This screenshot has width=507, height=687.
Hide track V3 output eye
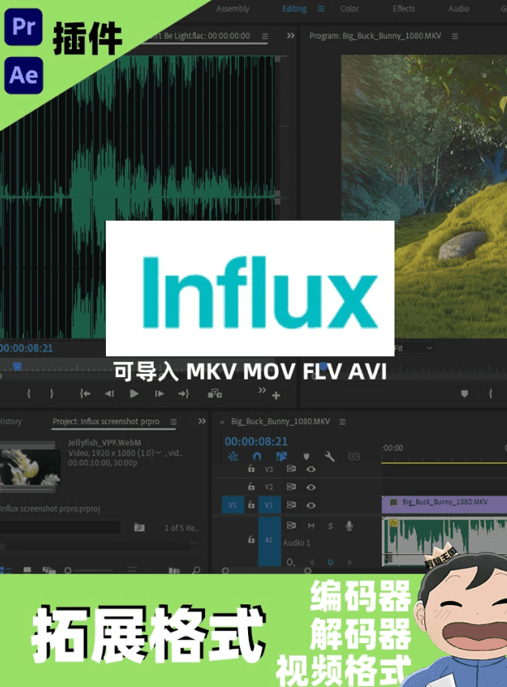tap(311, 470)
